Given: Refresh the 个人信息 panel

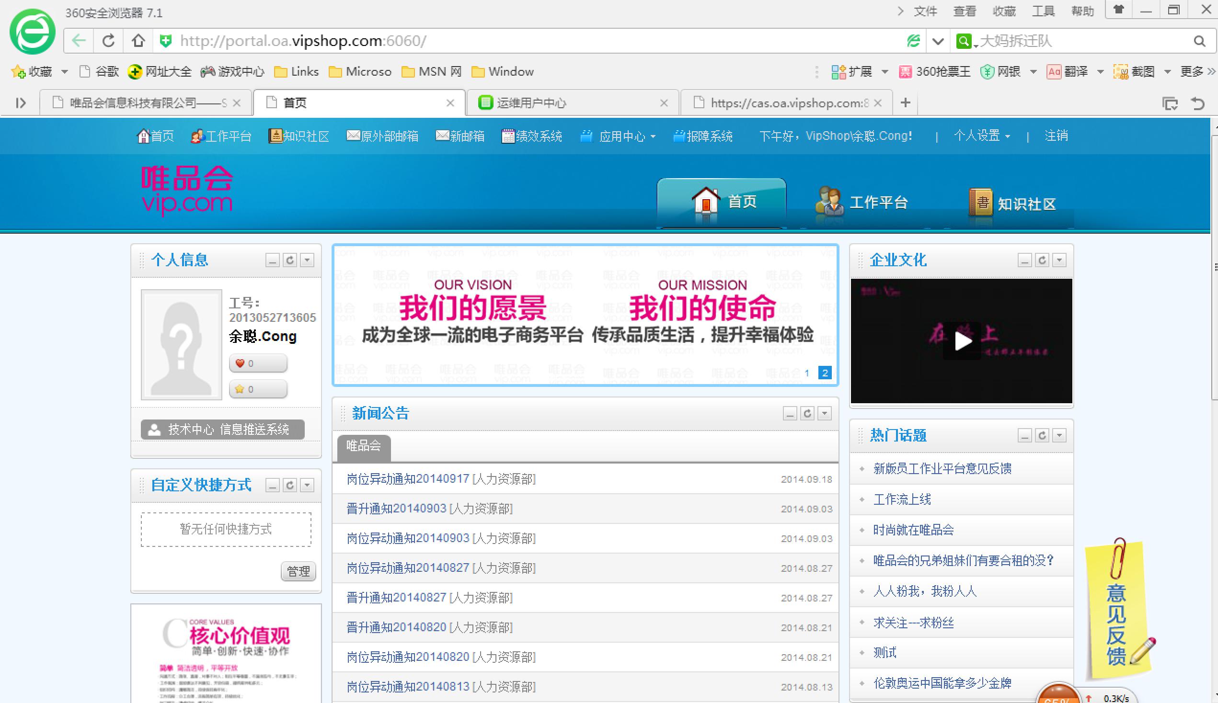Looking at the screenshot, I should [x=290, y=260].
